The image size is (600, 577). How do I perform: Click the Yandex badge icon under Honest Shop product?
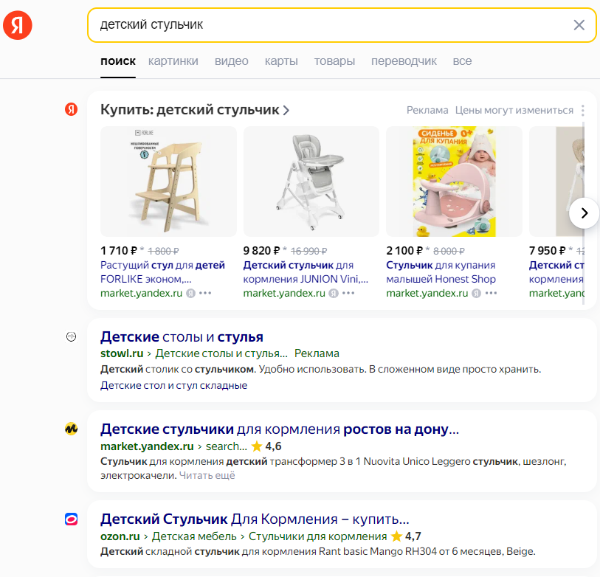point(477,294)
